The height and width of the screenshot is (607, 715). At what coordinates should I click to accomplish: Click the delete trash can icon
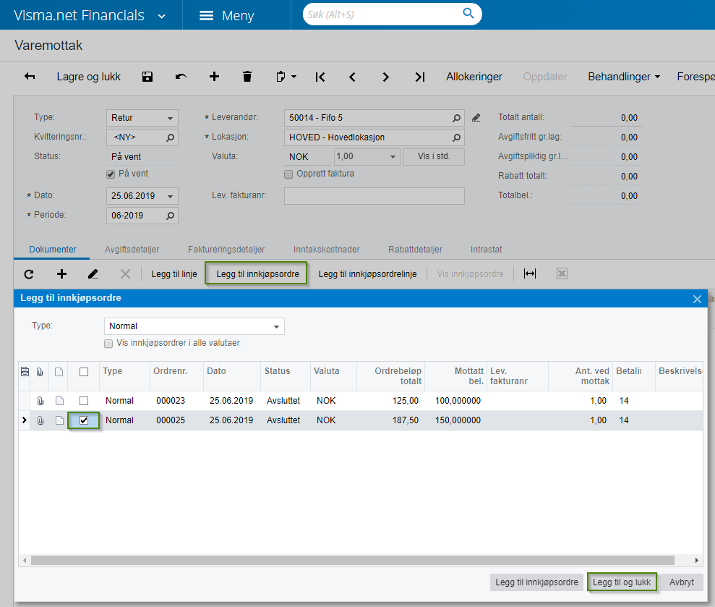[x=247, y=77]
